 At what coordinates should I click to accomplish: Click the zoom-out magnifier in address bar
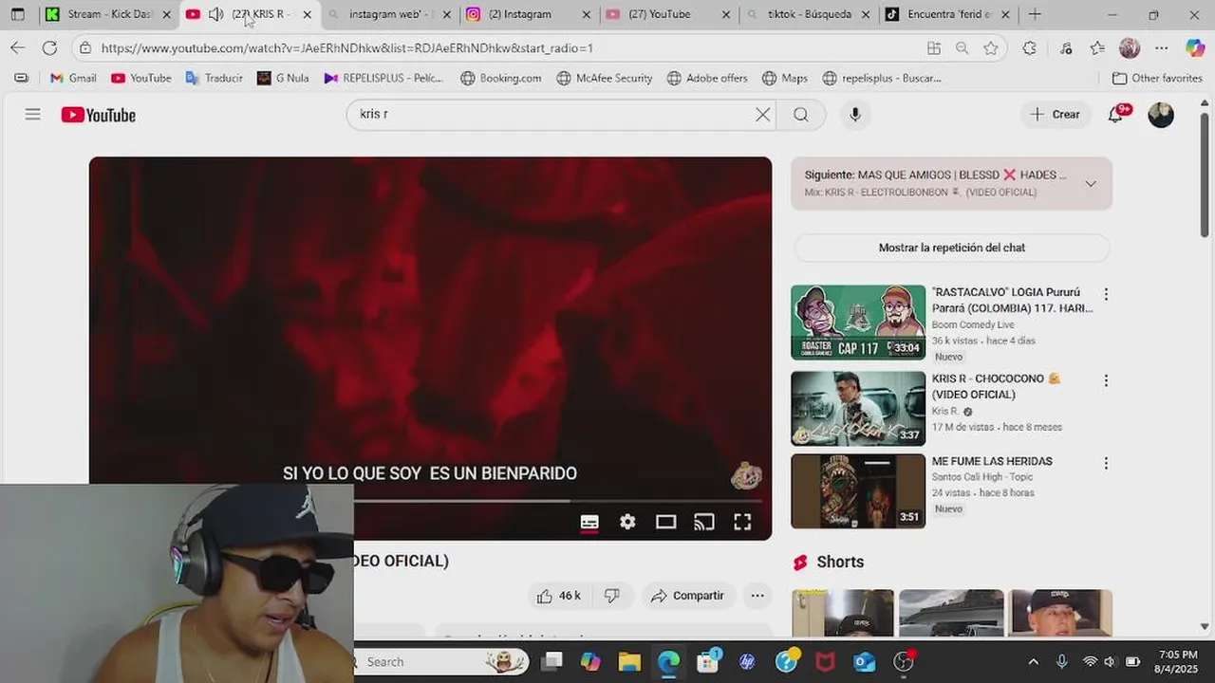point(962,47)
